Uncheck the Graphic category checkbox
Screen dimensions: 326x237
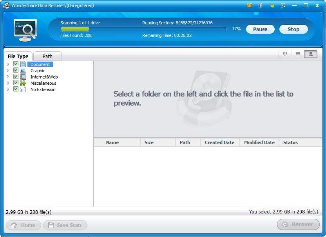(16, 70)
